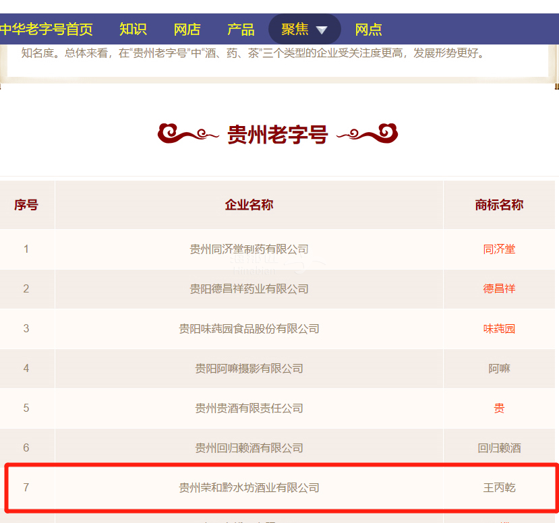Click the 贵州老字号 section heading

tap(277, 135)
